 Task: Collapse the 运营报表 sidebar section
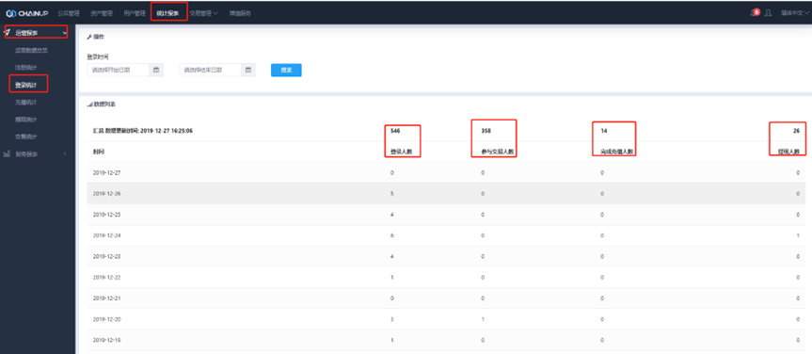[x=37, y=33]
